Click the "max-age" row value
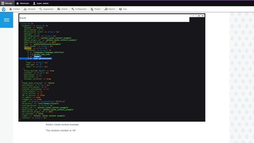 (40, 65)
